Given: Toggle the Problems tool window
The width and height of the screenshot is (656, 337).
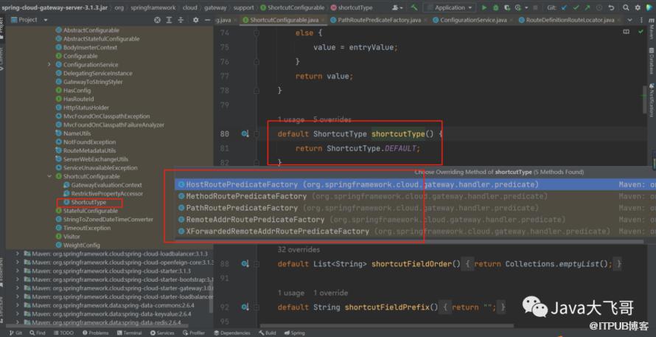Looking at the screenshot, I should [x=95, y=333].
